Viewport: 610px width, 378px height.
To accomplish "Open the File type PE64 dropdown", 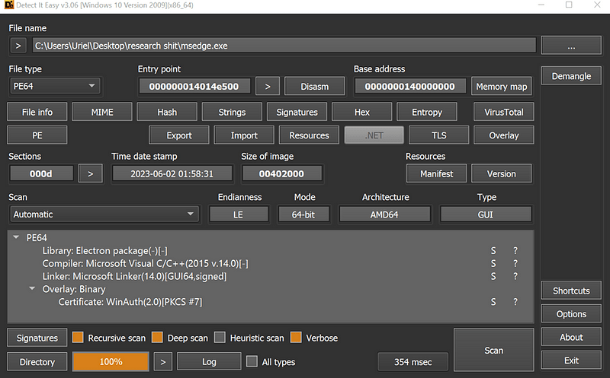I will point(54,86).
